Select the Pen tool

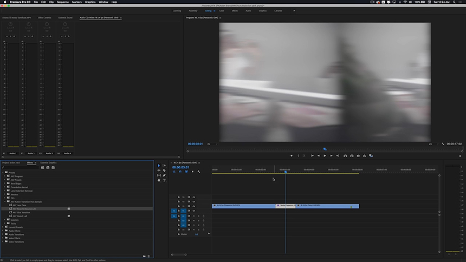(164, 175)
